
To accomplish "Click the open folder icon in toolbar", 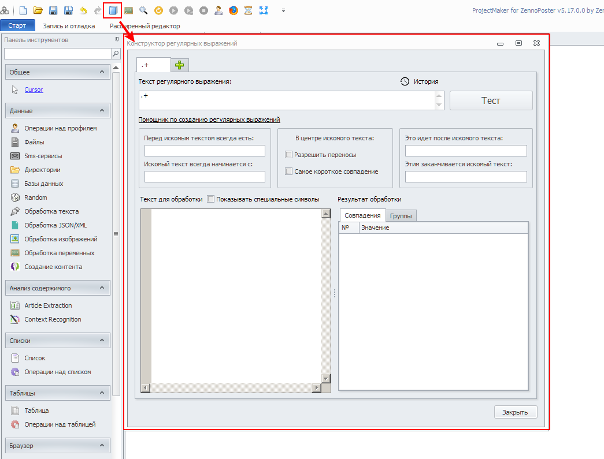I will point(38,10).
